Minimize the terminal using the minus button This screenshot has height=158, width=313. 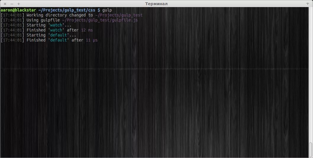point(12,4)
